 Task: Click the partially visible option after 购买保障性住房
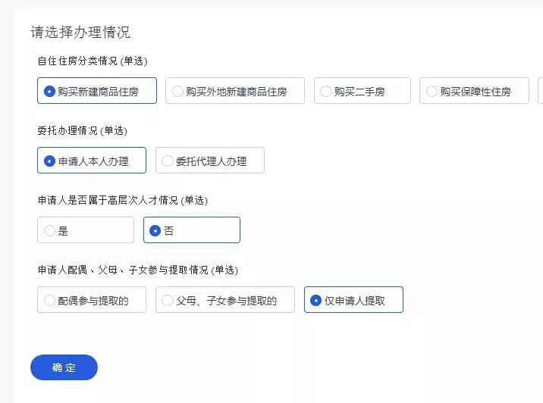540,91
